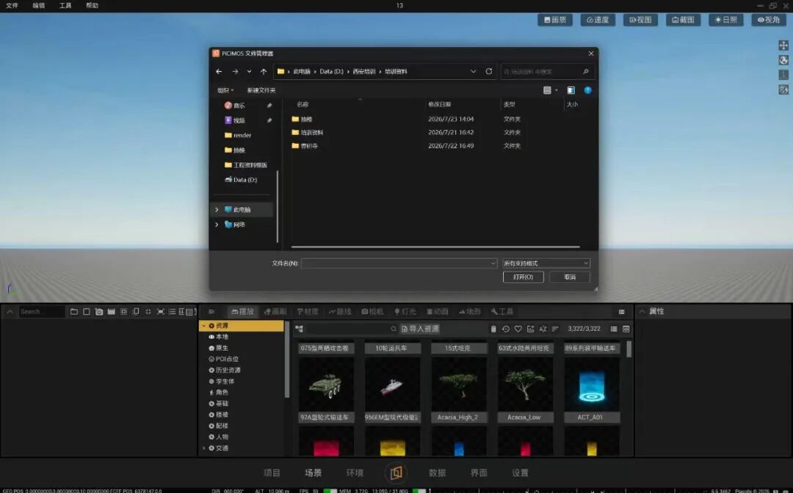Open asset history clock icon
The image size is (793, 493).
click(506, 329)
